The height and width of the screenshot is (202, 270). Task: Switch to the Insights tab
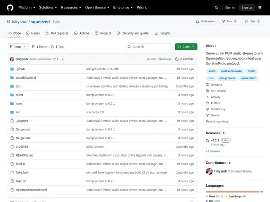162,33
